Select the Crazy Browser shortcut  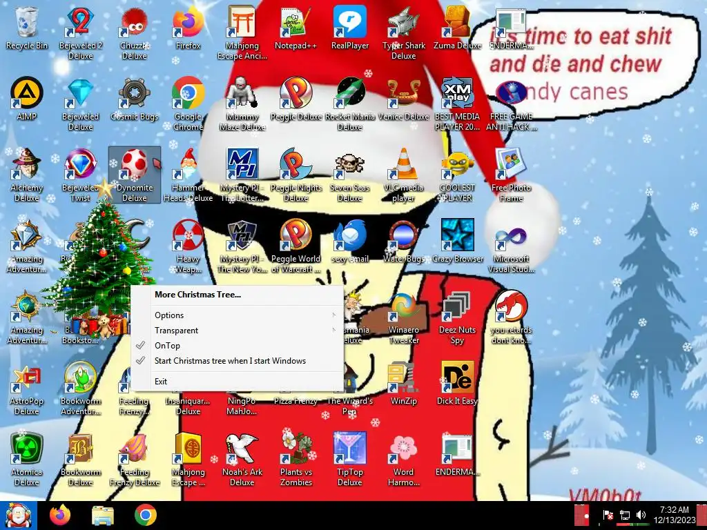click(x=457, y=242)
